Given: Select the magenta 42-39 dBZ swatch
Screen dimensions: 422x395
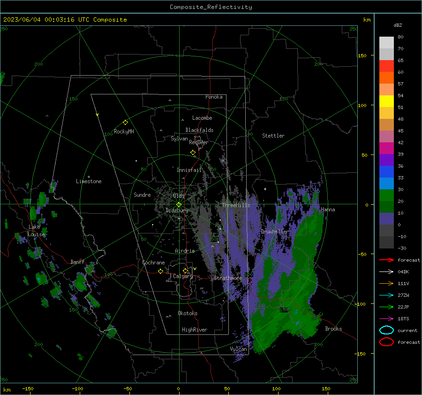Looking at the screenshot, I should (386, 148).
